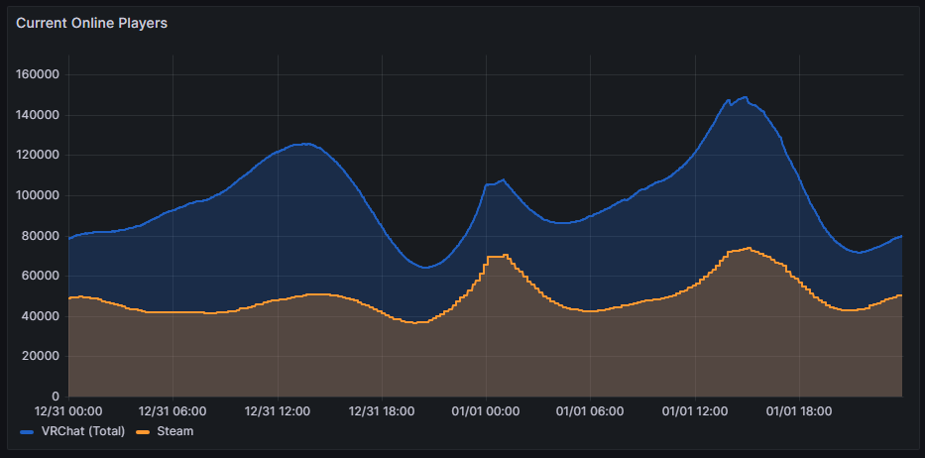Open the blue VRChat series color swatch
The height and width of the screenshot is (458, 925).
coord(25,431)
